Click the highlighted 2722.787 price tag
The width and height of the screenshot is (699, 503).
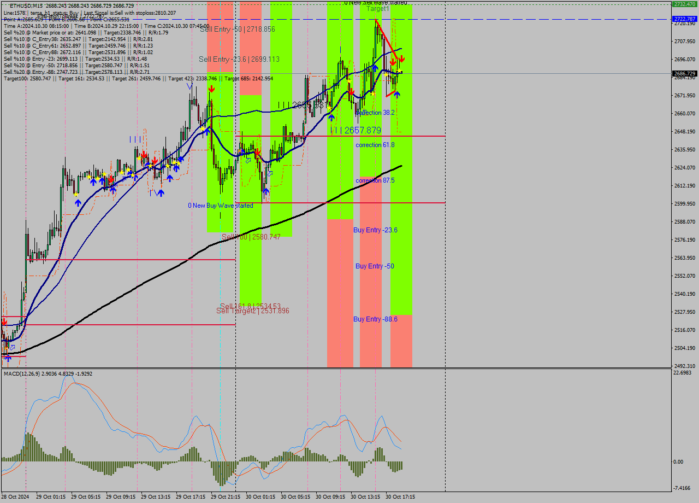click(685, 19)
